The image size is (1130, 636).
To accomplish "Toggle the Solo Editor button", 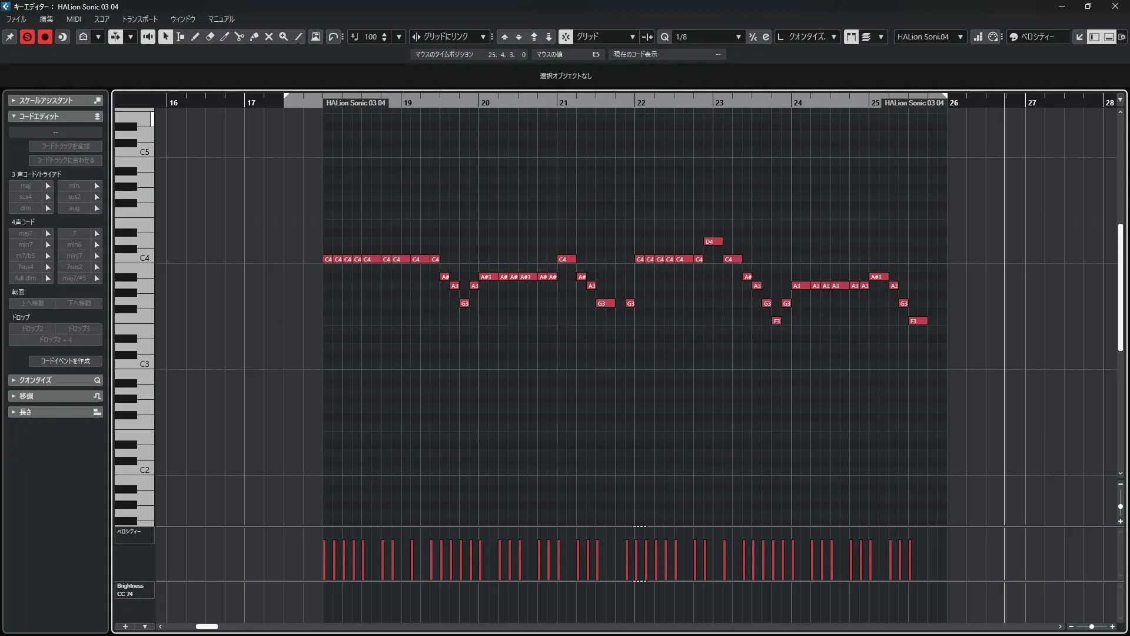I will (x=27, y=37).
